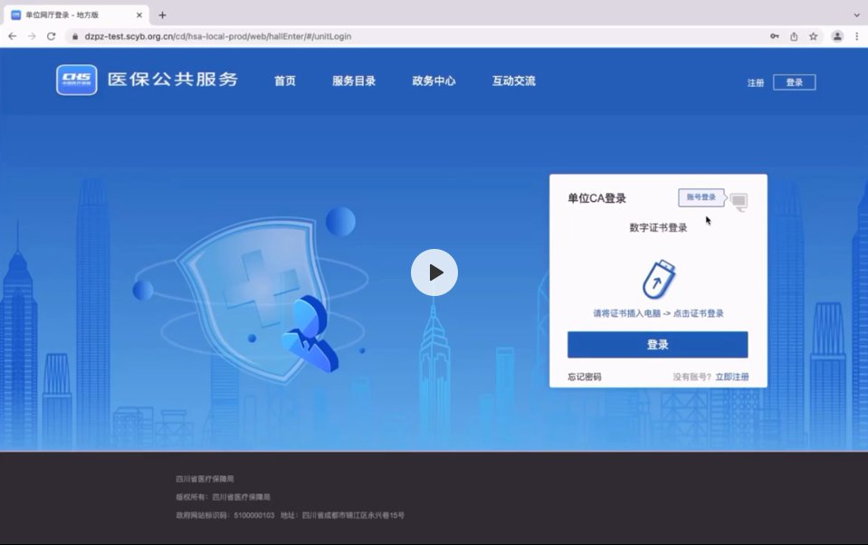
Task: Click the 账号登录 tooltip button
Action: point(701,197)
